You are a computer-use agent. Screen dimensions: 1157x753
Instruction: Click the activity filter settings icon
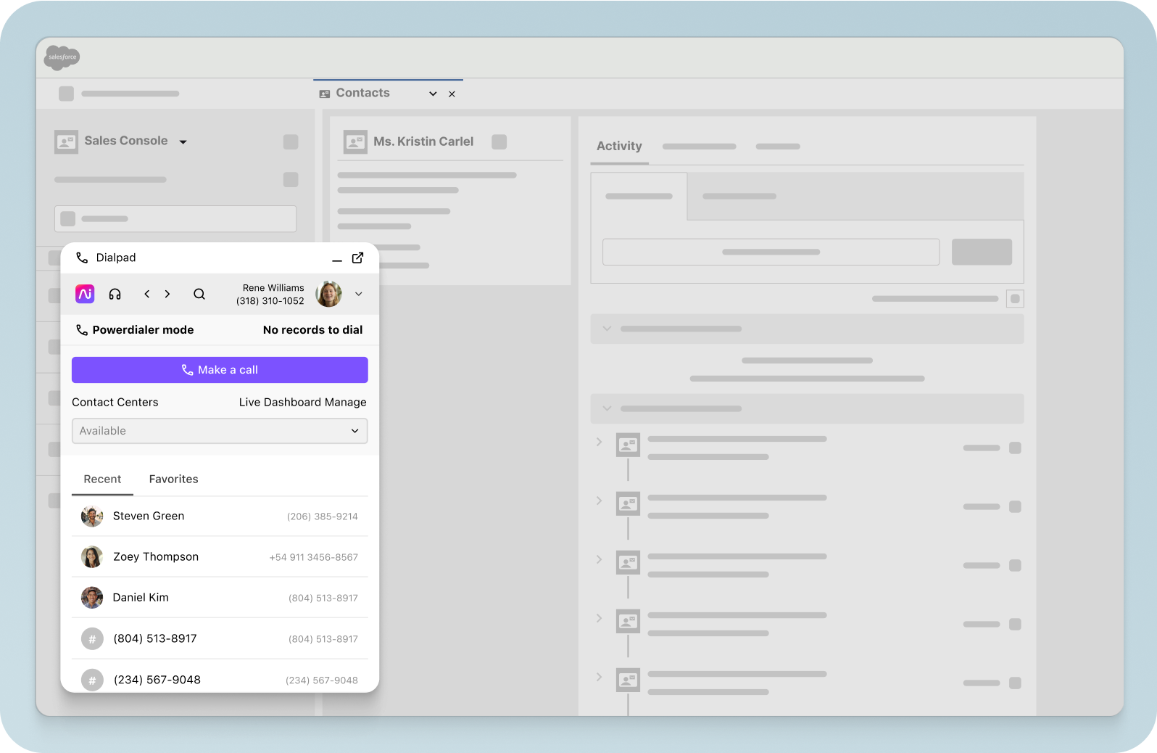tap(1015, 299)
